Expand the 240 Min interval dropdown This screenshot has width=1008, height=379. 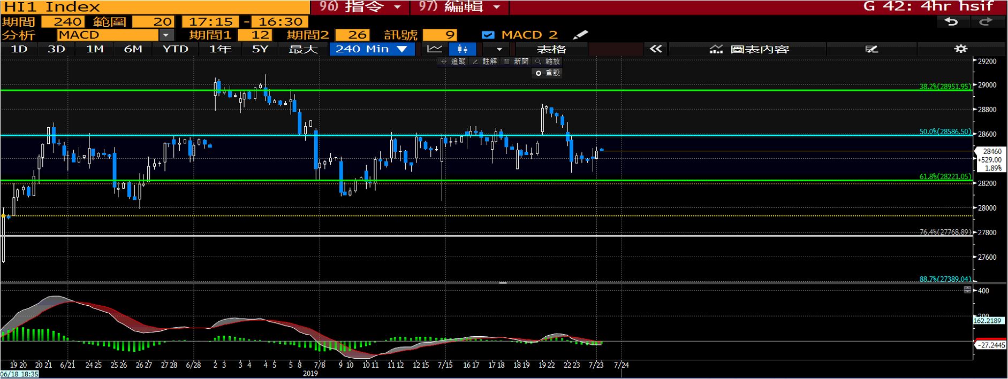tap(402, 49)
